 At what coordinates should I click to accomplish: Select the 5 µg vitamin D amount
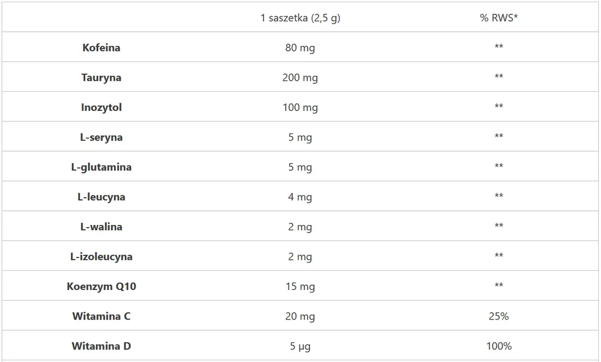300,347
